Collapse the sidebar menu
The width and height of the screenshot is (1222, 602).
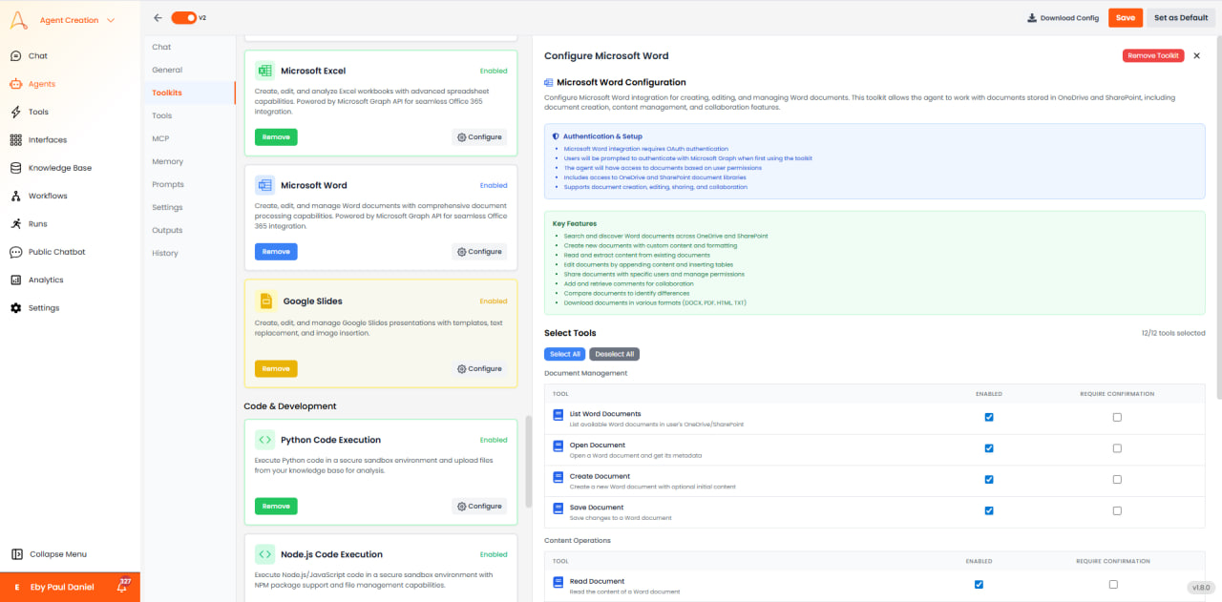[x=61, y=554]
